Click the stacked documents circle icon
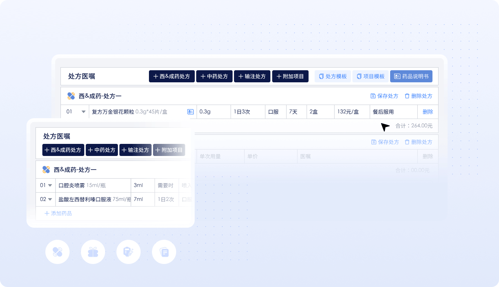This screenshot has width=499, height=287. (x=164, y=252)
